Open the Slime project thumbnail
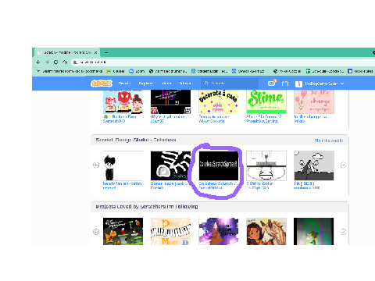Image resolution: width=375 pixels, height=281 pixels. point(266,101)
